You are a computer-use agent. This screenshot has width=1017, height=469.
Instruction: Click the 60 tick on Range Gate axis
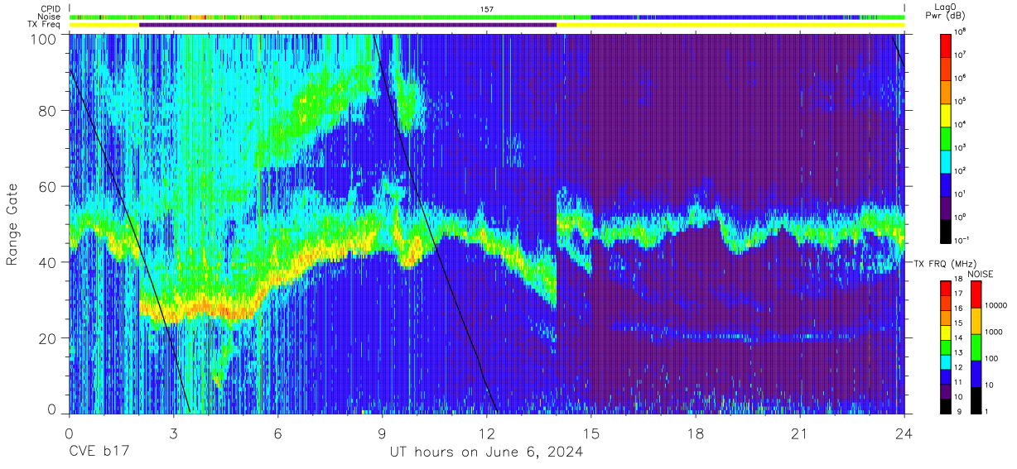tap(48, 187)
